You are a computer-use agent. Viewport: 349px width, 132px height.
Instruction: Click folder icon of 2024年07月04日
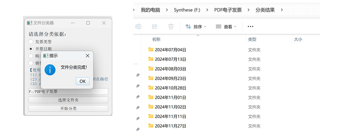click(x=151, y=49)
